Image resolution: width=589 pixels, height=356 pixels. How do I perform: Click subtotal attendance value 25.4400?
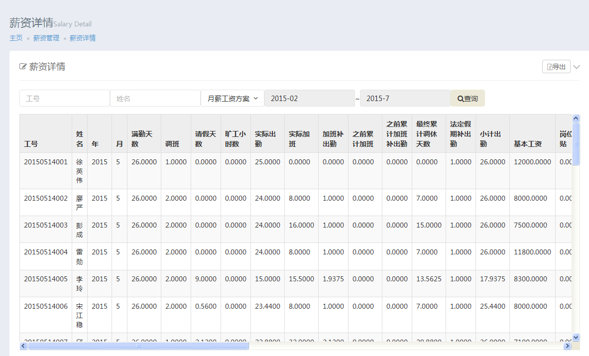click(x=492, y=306)
